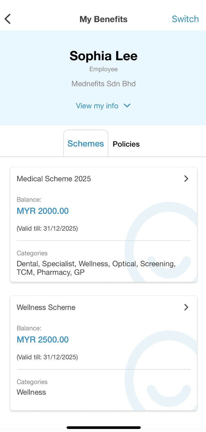The height and width of the screenshot is (432, 206).
Task: Select the Schemes tab
Action: [86, 144]
